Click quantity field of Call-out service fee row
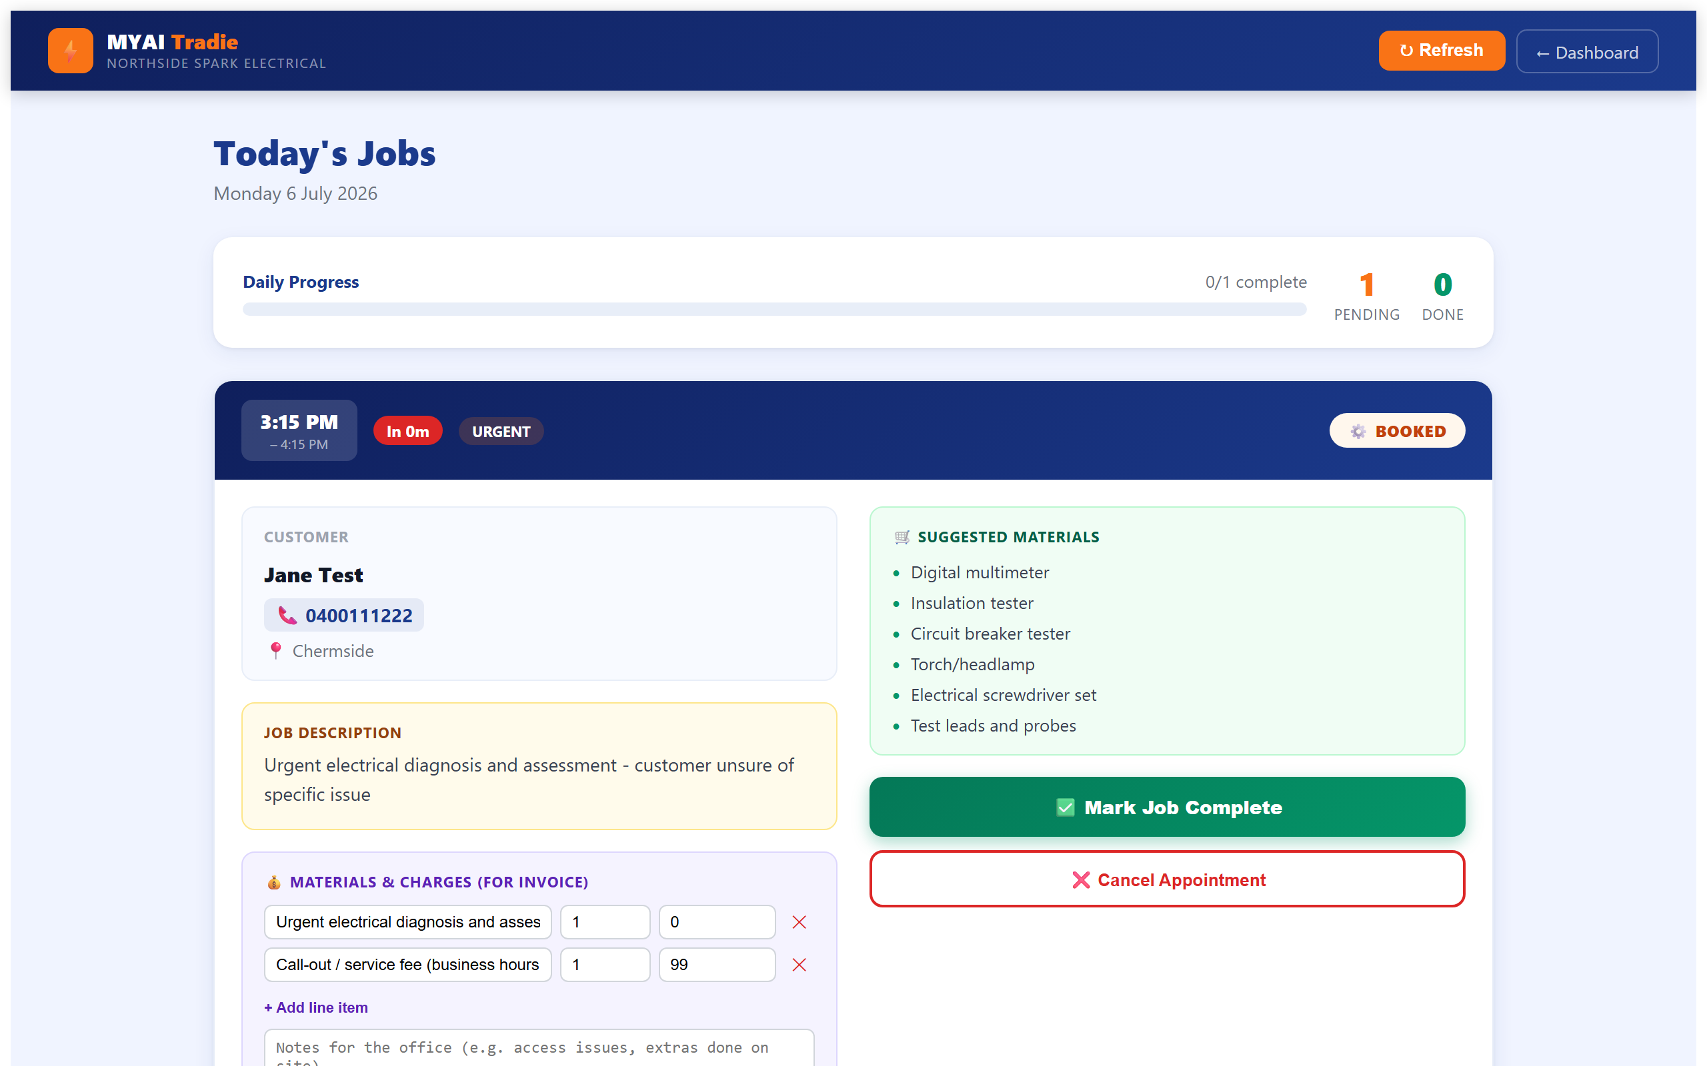Viewport: 1707px width, 1066px height. (605, 965)
